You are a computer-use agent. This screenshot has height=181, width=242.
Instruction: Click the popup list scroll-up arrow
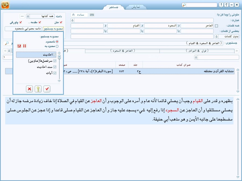[x=59, y=53]
